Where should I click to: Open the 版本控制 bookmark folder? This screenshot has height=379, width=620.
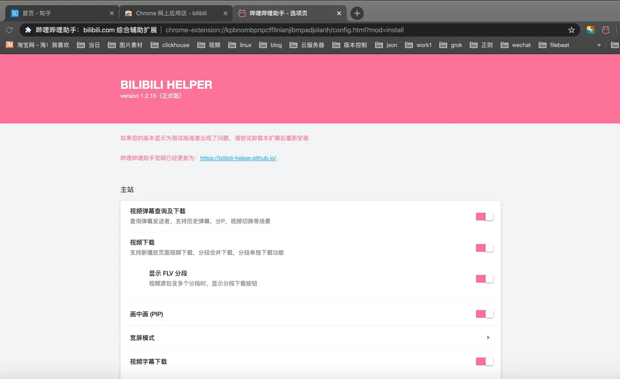pyautogui.click(x=350, y=45)
